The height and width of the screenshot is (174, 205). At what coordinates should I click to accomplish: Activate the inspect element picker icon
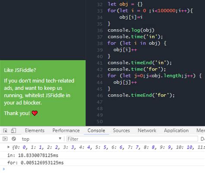tap(5, 131)
